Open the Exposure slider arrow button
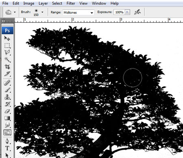The height and width of the screenshot is (158, 183). click(x=127, y=12)
